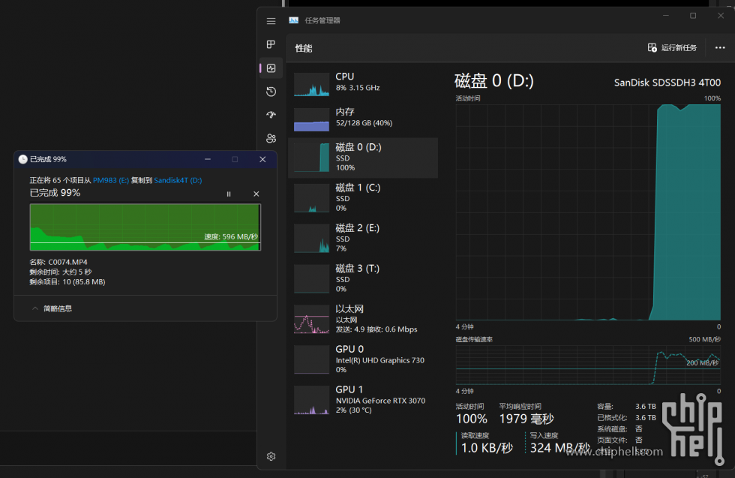Open the three-dot more options menu

pyautogui.click(x=720, y=48)
